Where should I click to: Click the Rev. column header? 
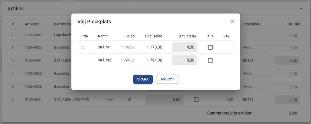[x=227, y=36]
